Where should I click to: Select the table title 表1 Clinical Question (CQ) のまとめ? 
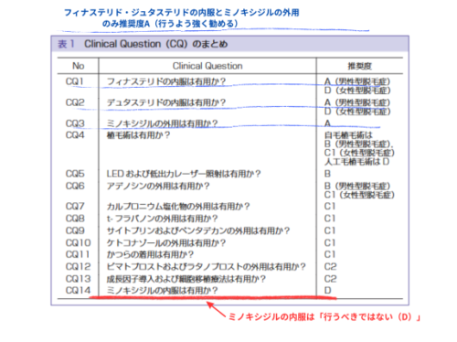click(143, 44)
